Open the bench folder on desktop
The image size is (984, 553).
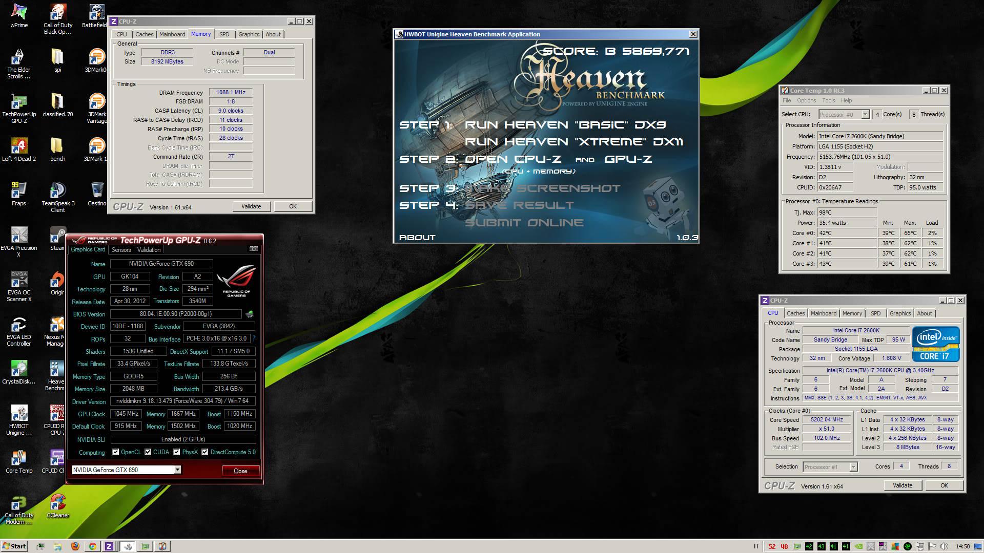pos(57,150)
